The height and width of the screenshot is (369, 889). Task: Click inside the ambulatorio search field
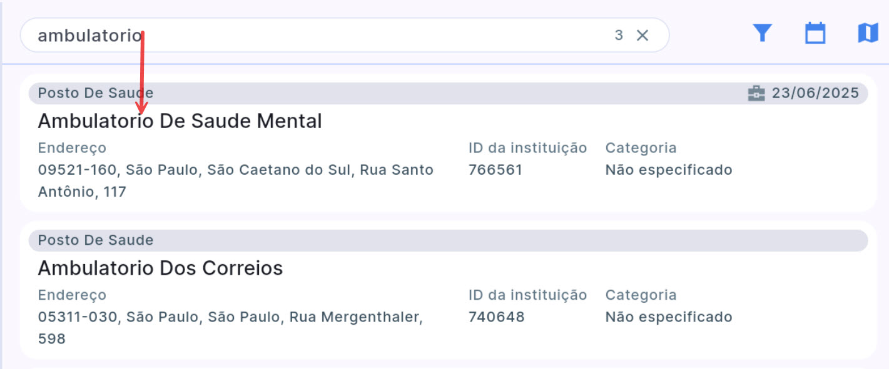tap(313, 36)
